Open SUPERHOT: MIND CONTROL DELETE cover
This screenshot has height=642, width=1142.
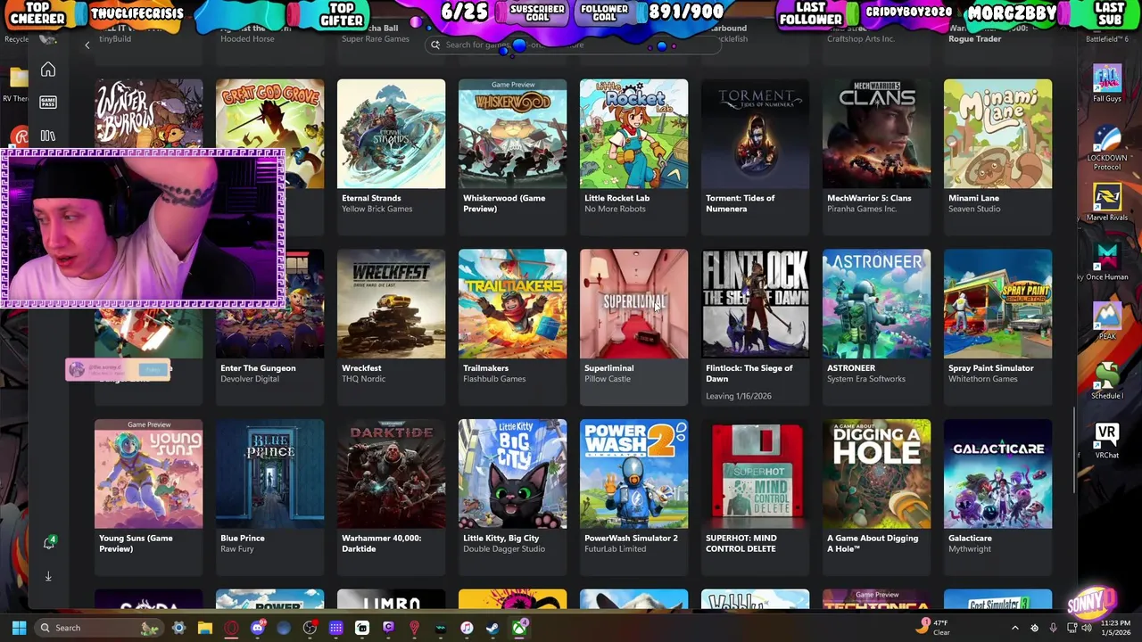755,474
